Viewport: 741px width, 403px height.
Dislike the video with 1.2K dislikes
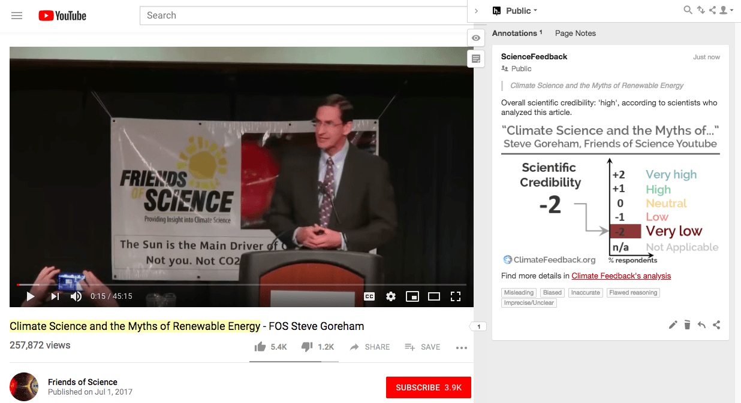(318, 347)
